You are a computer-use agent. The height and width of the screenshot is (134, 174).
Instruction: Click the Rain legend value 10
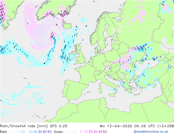30,132
